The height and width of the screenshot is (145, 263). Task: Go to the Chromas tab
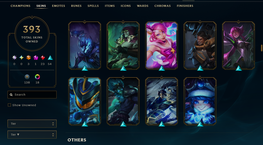point(162,6)
